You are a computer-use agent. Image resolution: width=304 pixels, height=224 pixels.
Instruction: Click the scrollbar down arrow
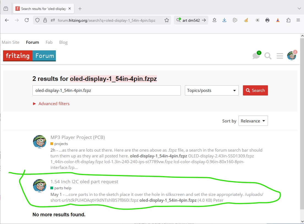coord(302,221)
